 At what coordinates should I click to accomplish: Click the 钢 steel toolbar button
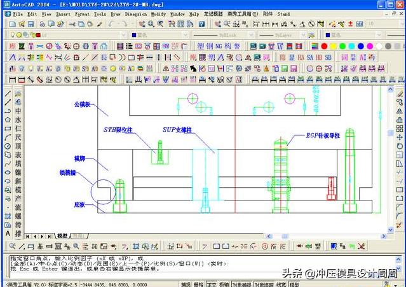210,46
